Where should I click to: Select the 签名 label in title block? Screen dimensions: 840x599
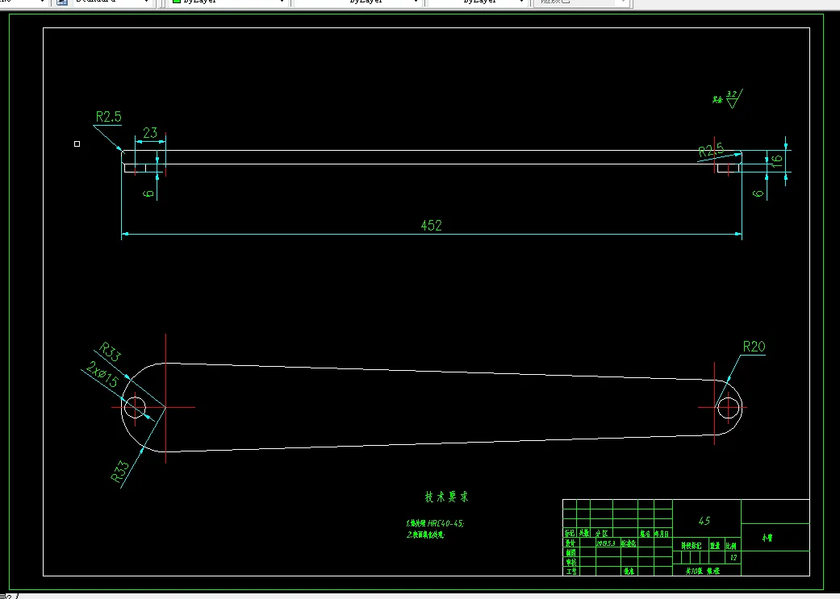point(645,534)
